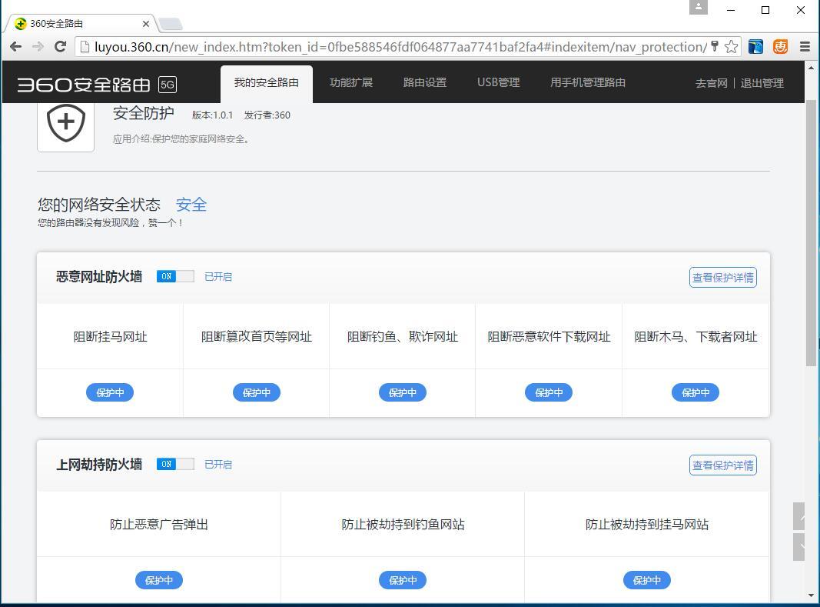This screenshot has height=607, width=820.
Task: Click the 360安全路由 logo in the header
Action: [x=81, y=82]
